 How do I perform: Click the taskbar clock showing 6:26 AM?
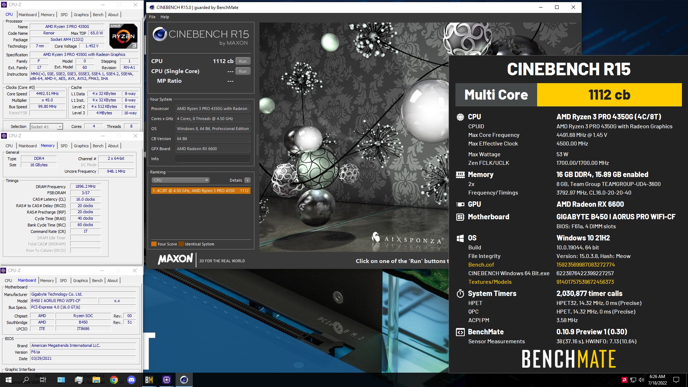click(657, 380)
